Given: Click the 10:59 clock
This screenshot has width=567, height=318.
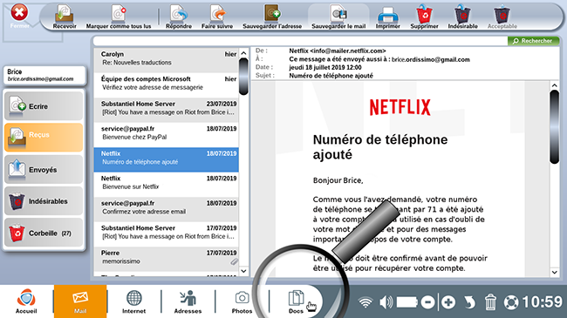Looking at the screenshot, I should (542, 301).
